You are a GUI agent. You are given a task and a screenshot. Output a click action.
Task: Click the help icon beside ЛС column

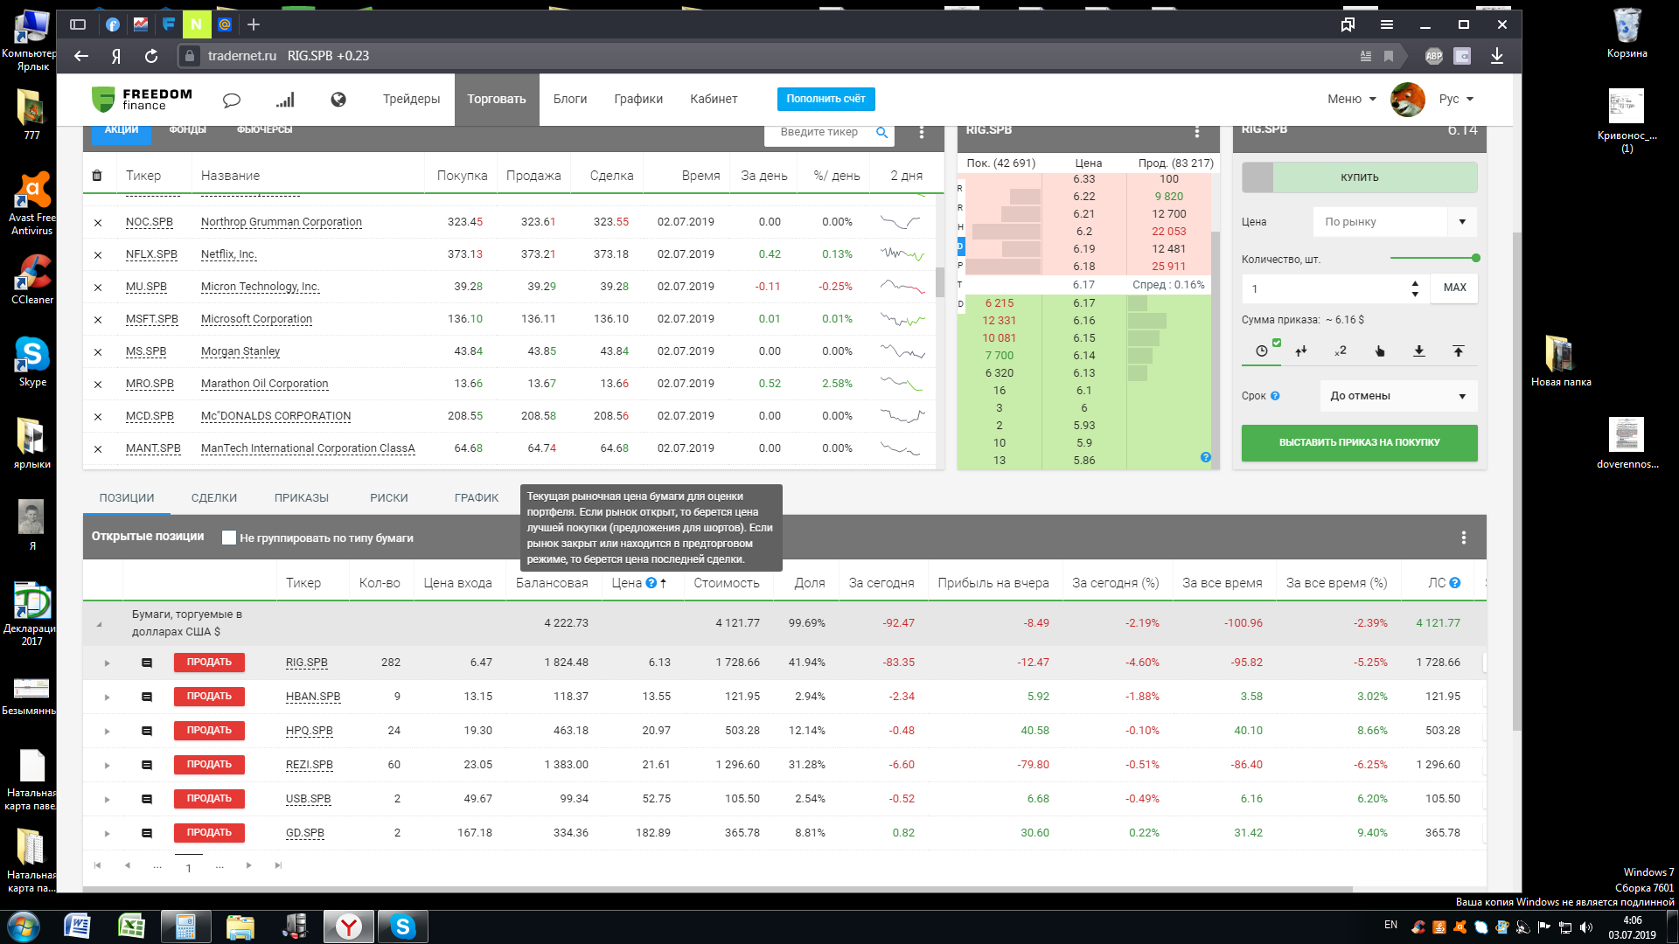pos(1455,583)
